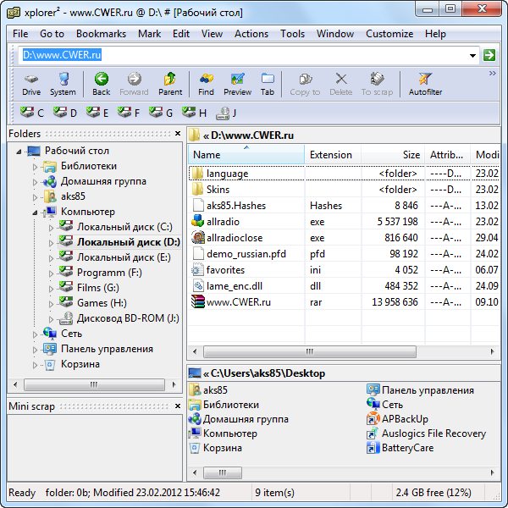This screenshot has width=508, height=508.
Task: Expand the Сеть tree node
Action: point(36,334)
